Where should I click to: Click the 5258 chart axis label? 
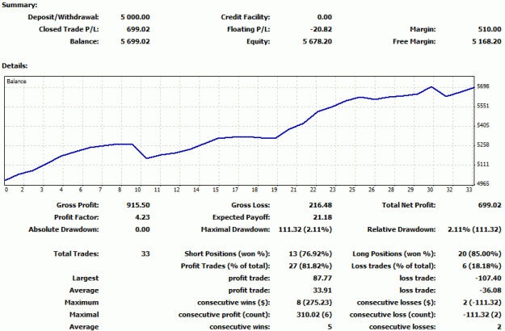pyautogui.click(x=483, y=145)
